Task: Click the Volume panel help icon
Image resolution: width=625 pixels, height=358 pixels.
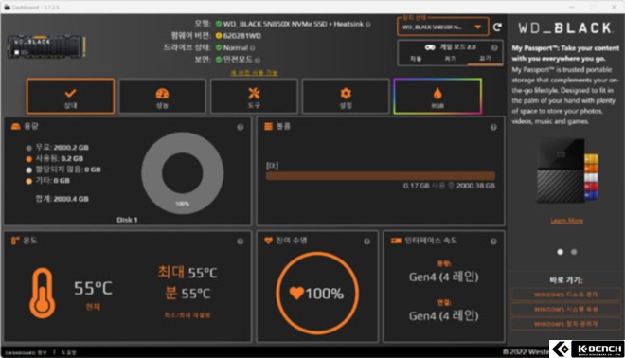Action: 493,127
